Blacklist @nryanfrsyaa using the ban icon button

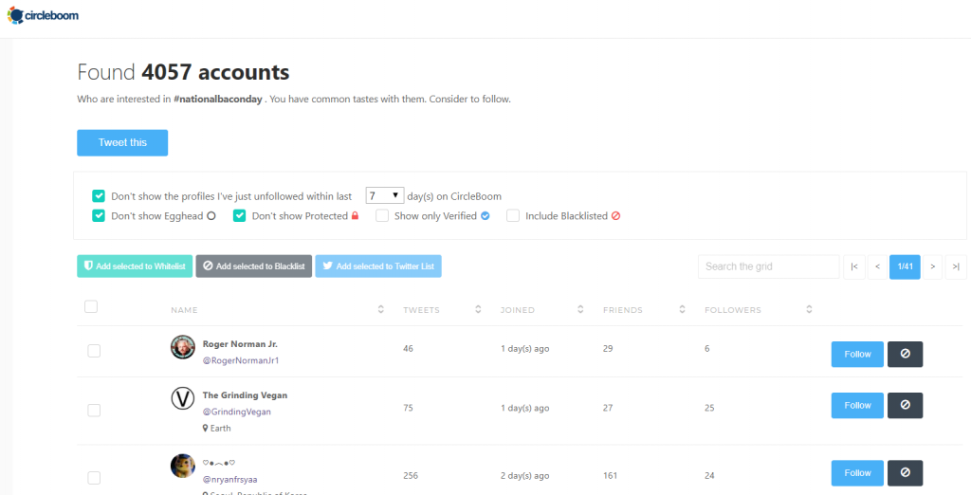[905, 472]
